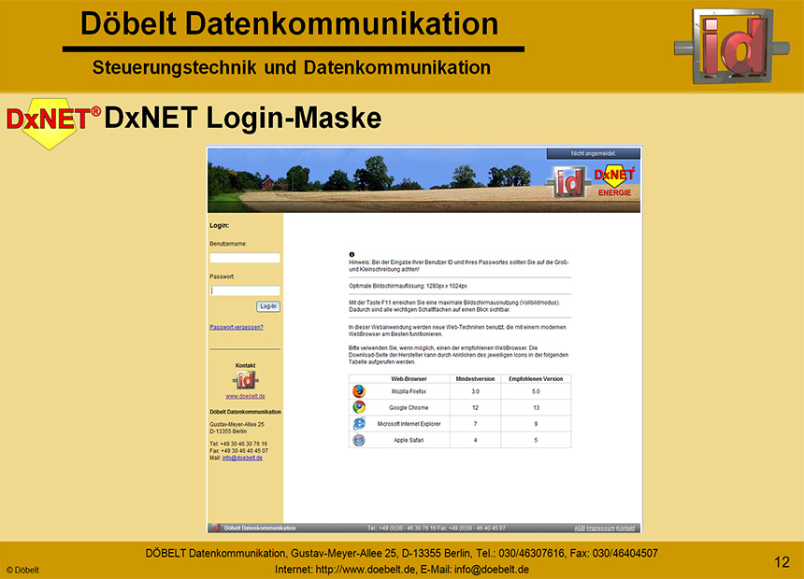The width and height of the screenshot is (804, 579).
Task: Open the Kontakt footer link
Action: pos(625,529)
